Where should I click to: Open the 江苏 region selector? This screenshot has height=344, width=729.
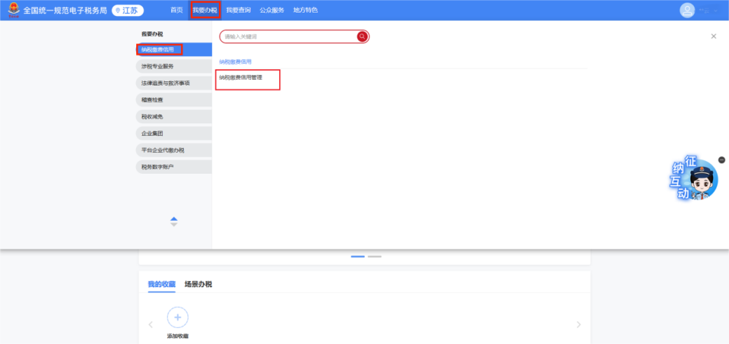(x=128, y=11)
